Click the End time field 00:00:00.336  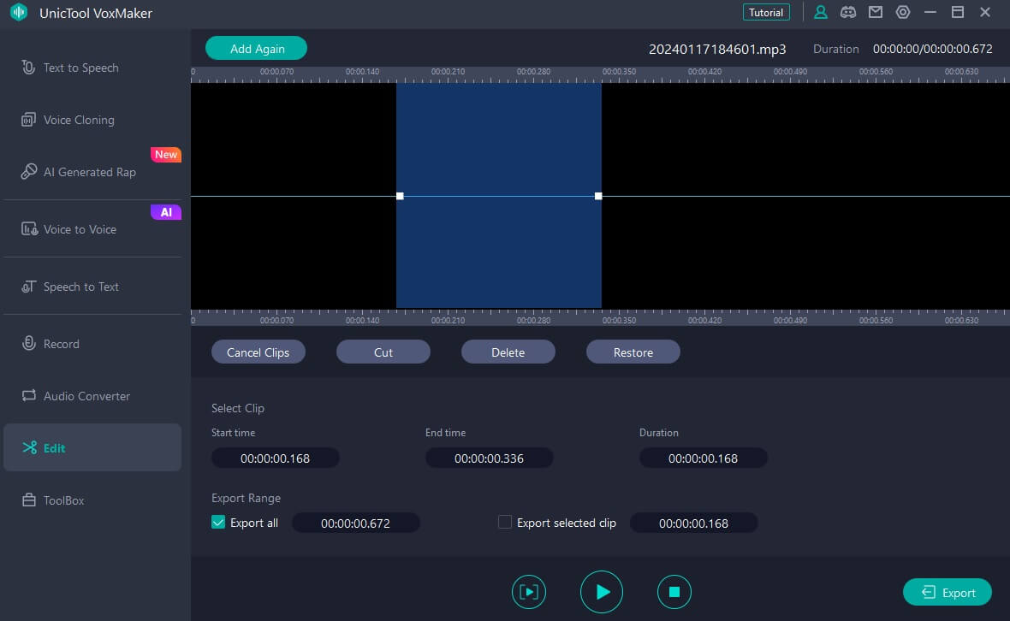(x=489, y=458)
